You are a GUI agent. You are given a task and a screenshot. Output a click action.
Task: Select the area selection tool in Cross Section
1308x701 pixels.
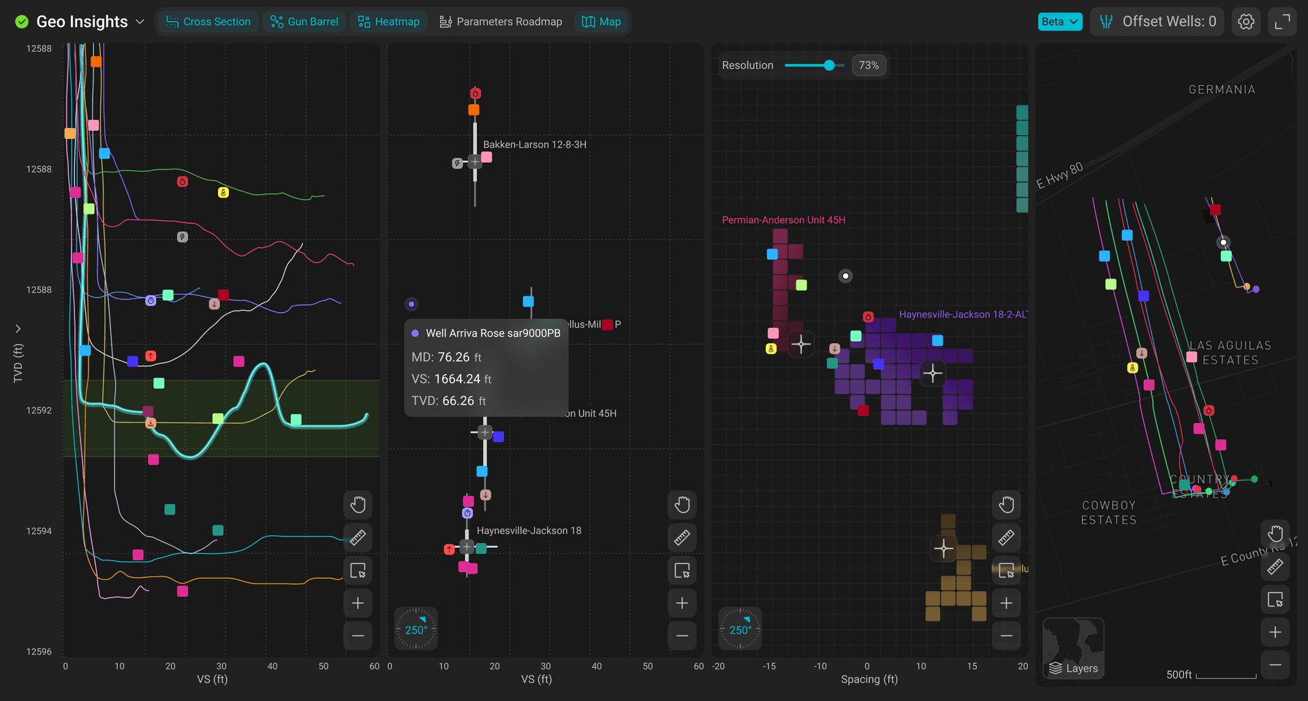click(358, 570)
